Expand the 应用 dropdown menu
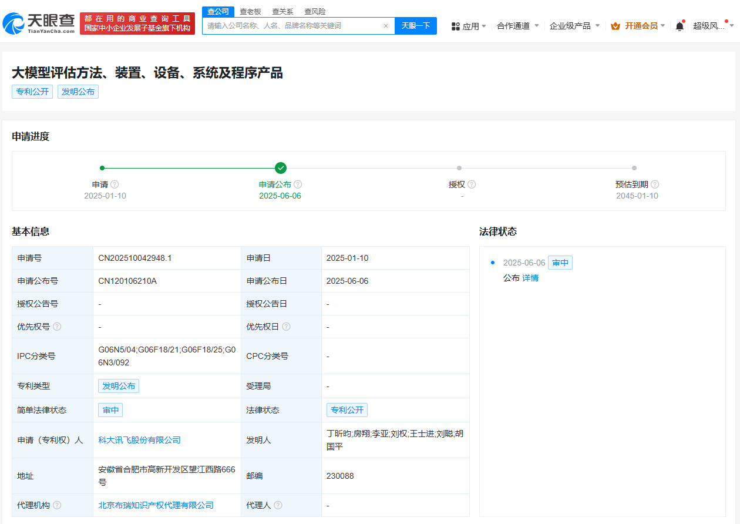Image resolution: width=740 pixels, height=524 pixels. pos(469,26)
